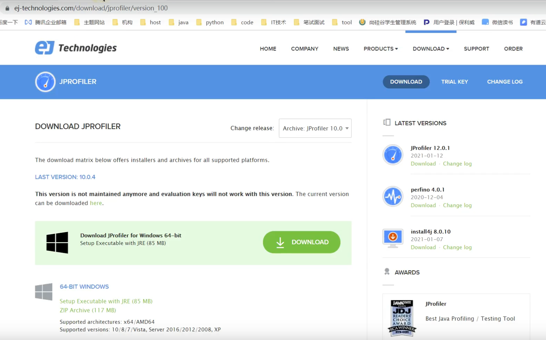Click the Latest Versions panel icon
Image resolution: width=546 pixels, height=340 pixels.
(x=387, y=122)
